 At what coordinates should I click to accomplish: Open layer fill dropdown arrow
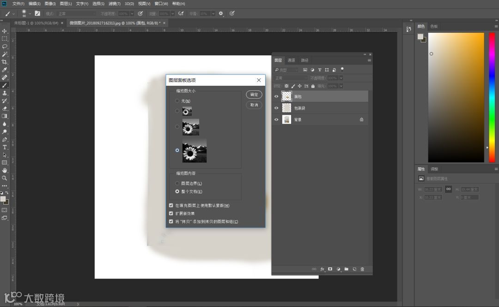(341, 86)
